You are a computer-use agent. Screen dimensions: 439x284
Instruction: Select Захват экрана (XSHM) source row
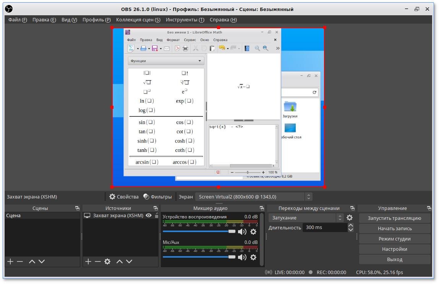pos(121,215)
